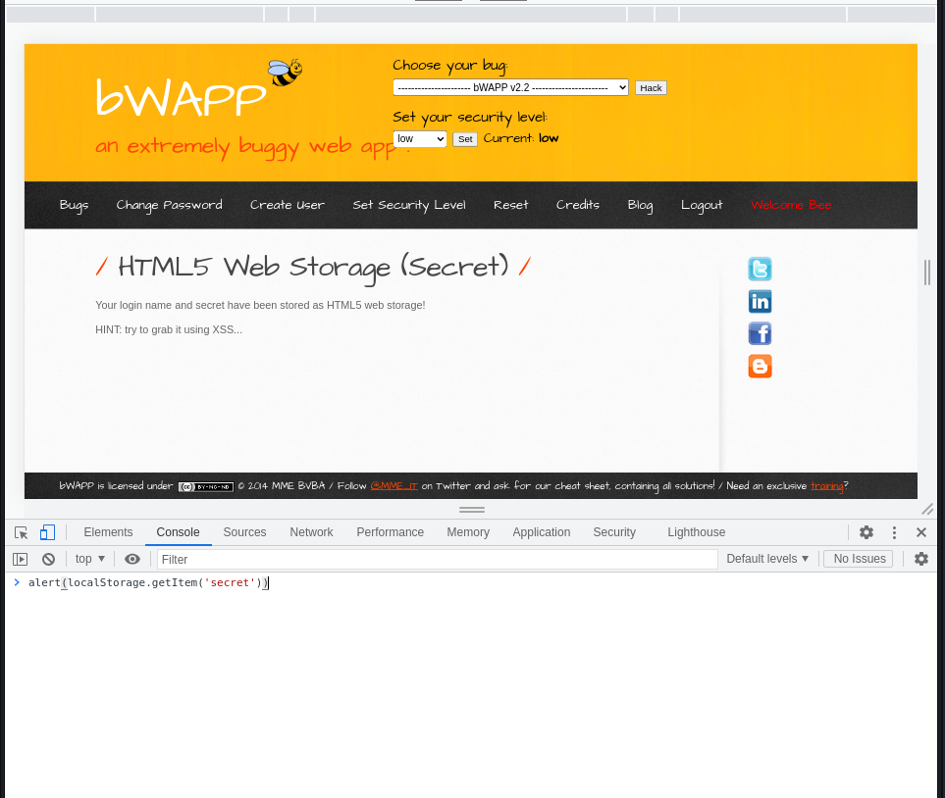Activate the inspect element picker icon

tap(21, 532)
